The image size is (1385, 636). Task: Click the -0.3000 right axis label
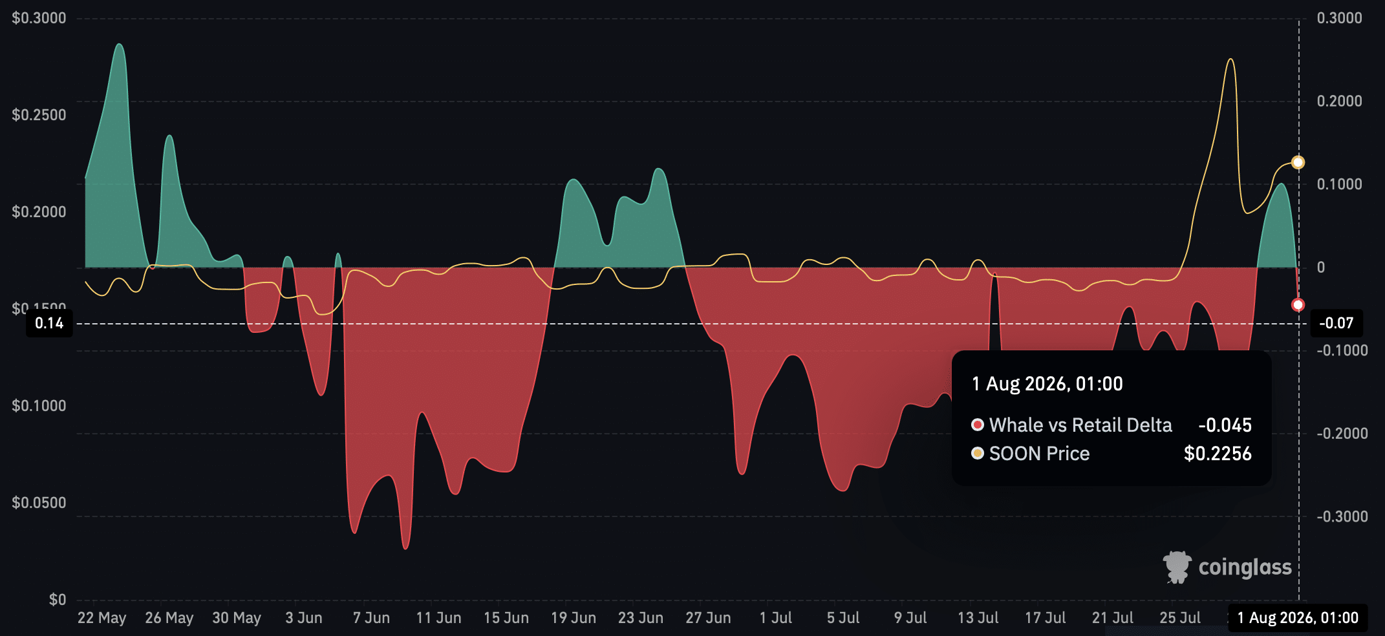click(x=1342, y=516)
